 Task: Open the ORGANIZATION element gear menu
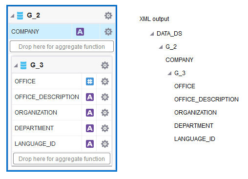click(105, 113)
